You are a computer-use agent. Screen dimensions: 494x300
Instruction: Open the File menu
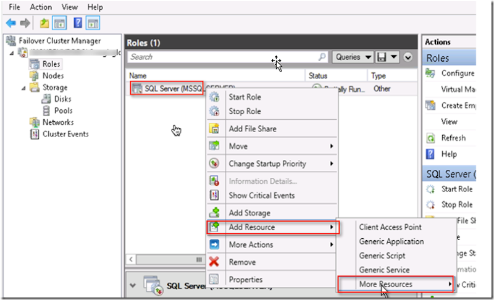pyautogui.click(x=14, y=7)
